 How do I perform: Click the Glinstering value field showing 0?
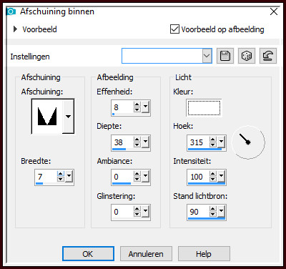pyautogui.click(x=122, y=212)
